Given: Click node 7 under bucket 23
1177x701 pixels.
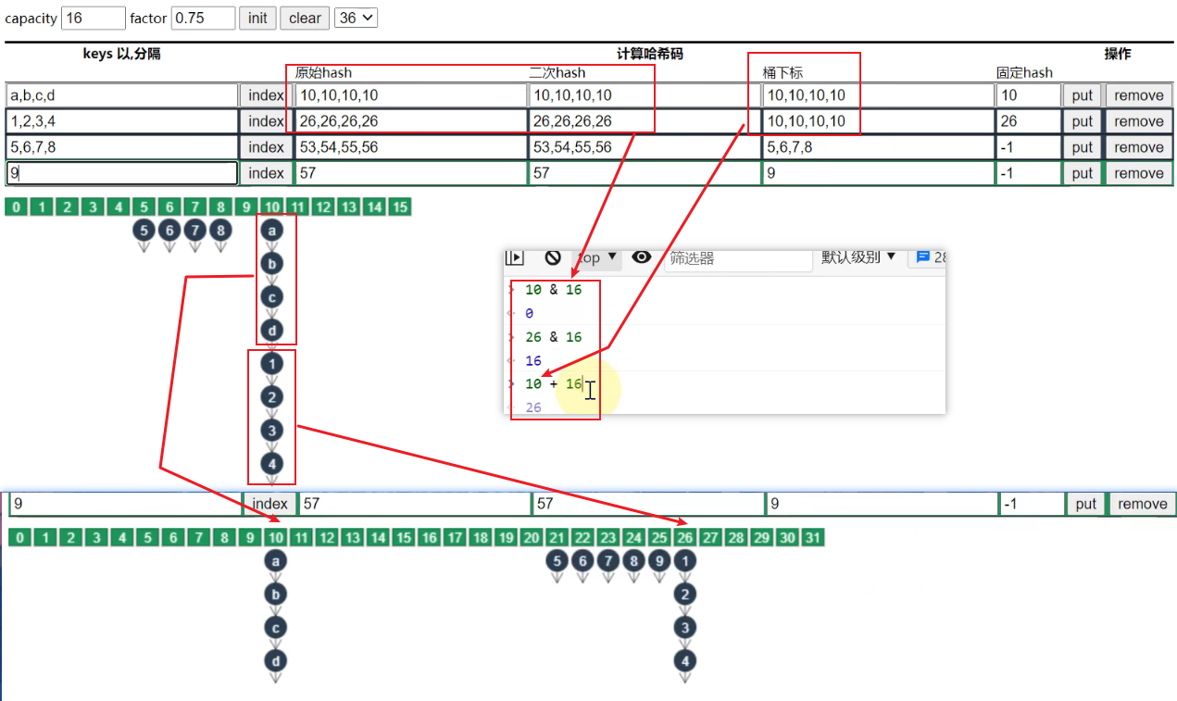Looking at the screenshot, I should (607, 560).
